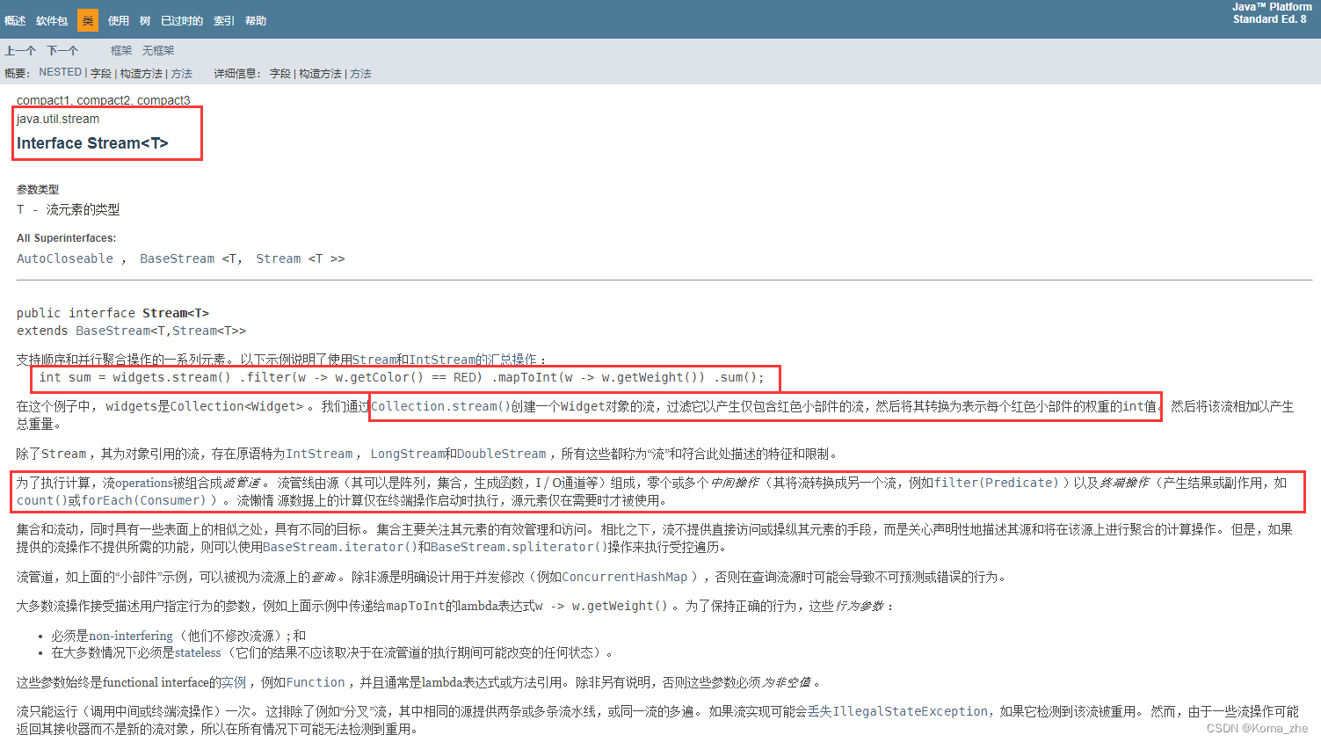Image resolution: width=1321 pixels, height=742 pixels.
Task: Click 构造方法 in the 详细信息 row
Action: (x=320, y=74)
